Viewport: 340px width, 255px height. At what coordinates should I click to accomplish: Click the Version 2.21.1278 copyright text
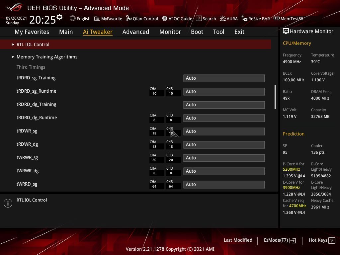(170, 249)
